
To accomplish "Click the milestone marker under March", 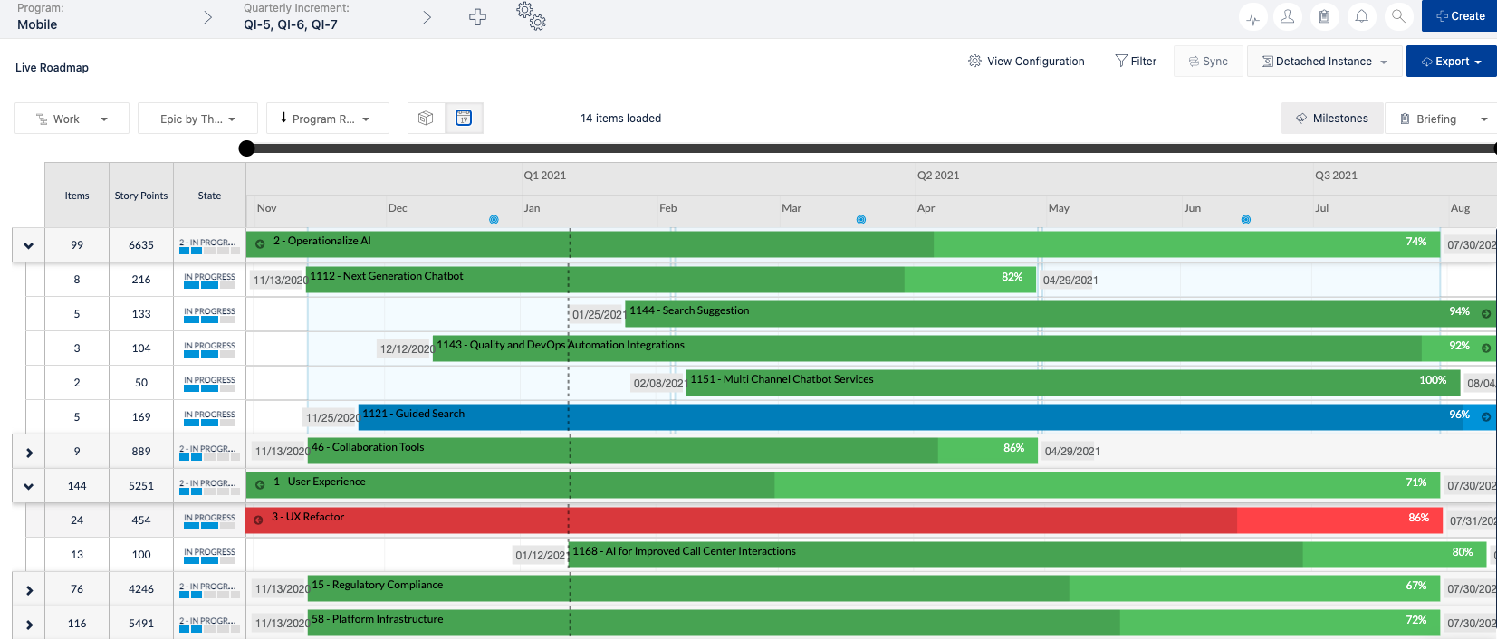I will coord(861,220).
